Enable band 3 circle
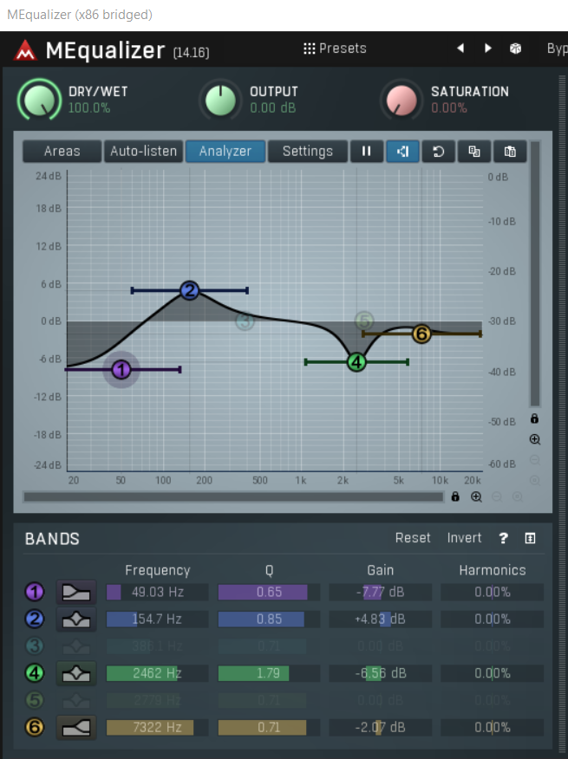Screen dimensions: 568x759 35,645
